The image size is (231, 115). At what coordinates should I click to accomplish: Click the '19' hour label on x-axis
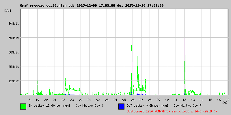point(38,100)
